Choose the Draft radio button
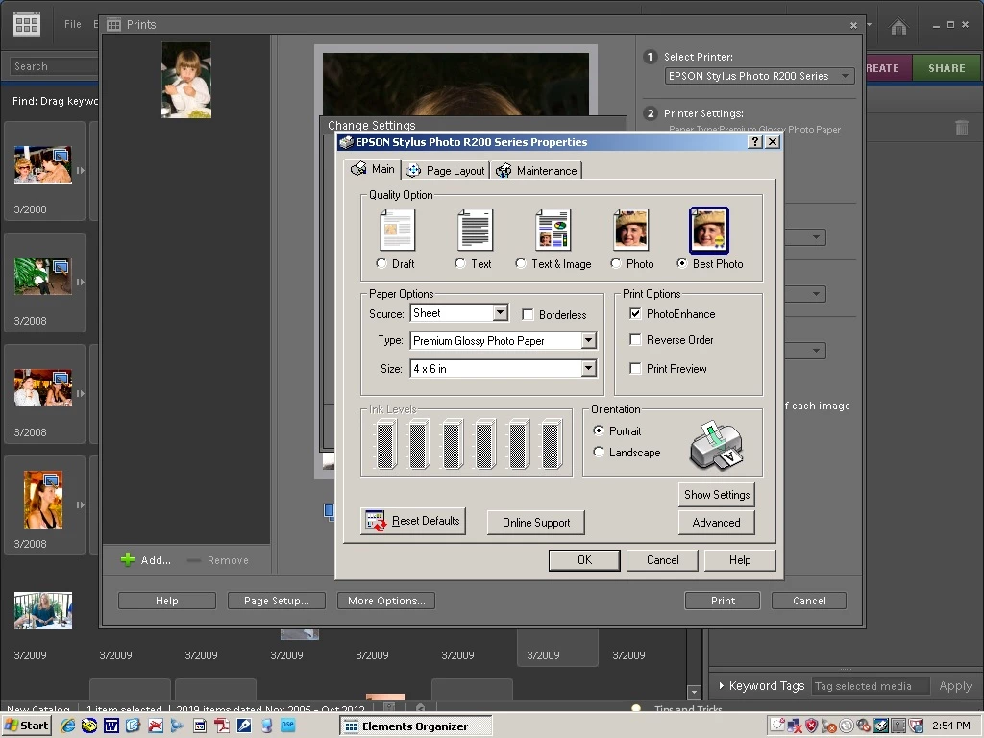984x738 pixels. [x=381, y=263]
